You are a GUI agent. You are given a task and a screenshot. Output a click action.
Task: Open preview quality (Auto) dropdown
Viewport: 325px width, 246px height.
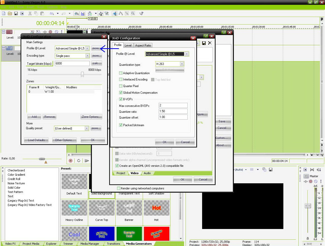246,170
